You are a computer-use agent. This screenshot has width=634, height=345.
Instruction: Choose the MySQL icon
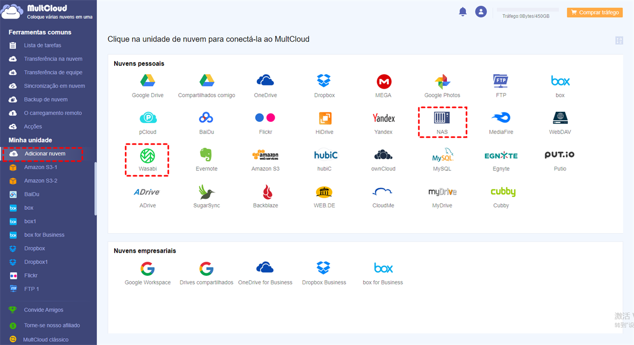443,155
